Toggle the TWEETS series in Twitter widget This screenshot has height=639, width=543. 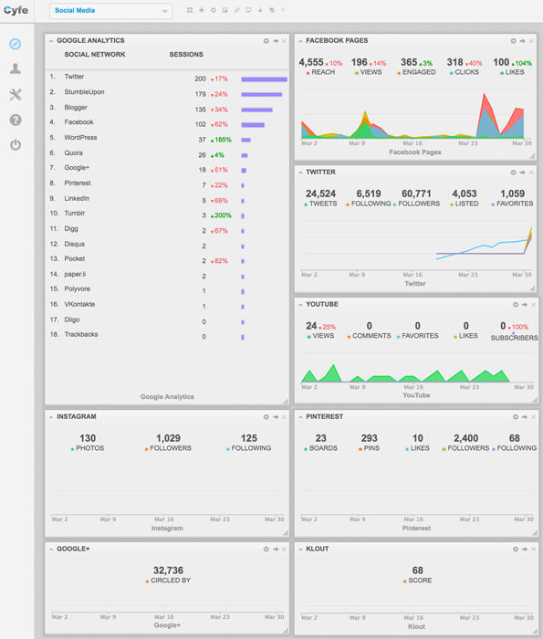coord(320,204)
